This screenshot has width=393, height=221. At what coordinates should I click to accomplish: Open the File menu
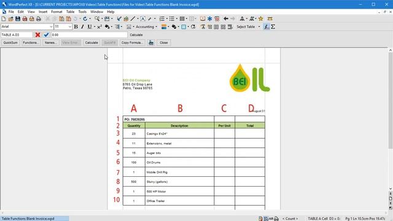point(11,12)
